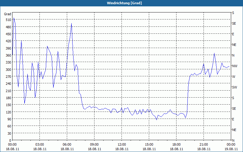Select the topmost S compass label
This screenshot has width=243, height=152.
pyautogui.click(x=233, y=13)
